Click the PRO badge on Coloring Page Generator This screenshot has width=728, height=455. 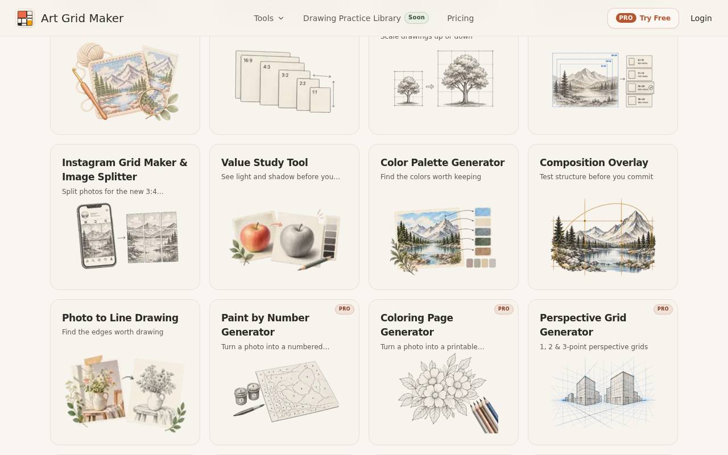pyautogui.click(x=504, y=309)
